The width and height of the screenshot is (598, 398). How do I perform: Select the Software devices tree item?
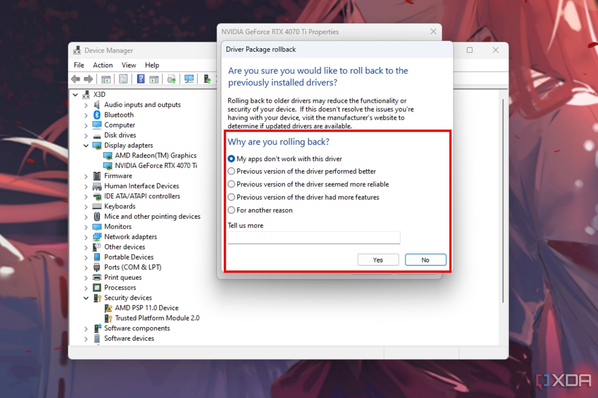(129, 339)
